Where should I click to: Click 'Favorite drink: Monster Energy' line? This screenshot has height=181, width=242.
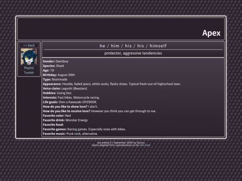[x=65, y=120]
